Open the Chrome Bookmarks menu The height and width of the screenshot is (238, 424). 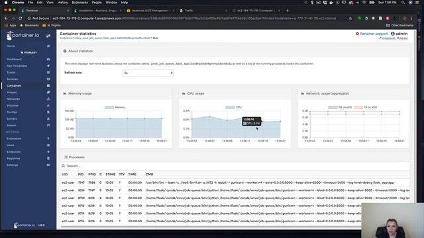click(79, 3)
